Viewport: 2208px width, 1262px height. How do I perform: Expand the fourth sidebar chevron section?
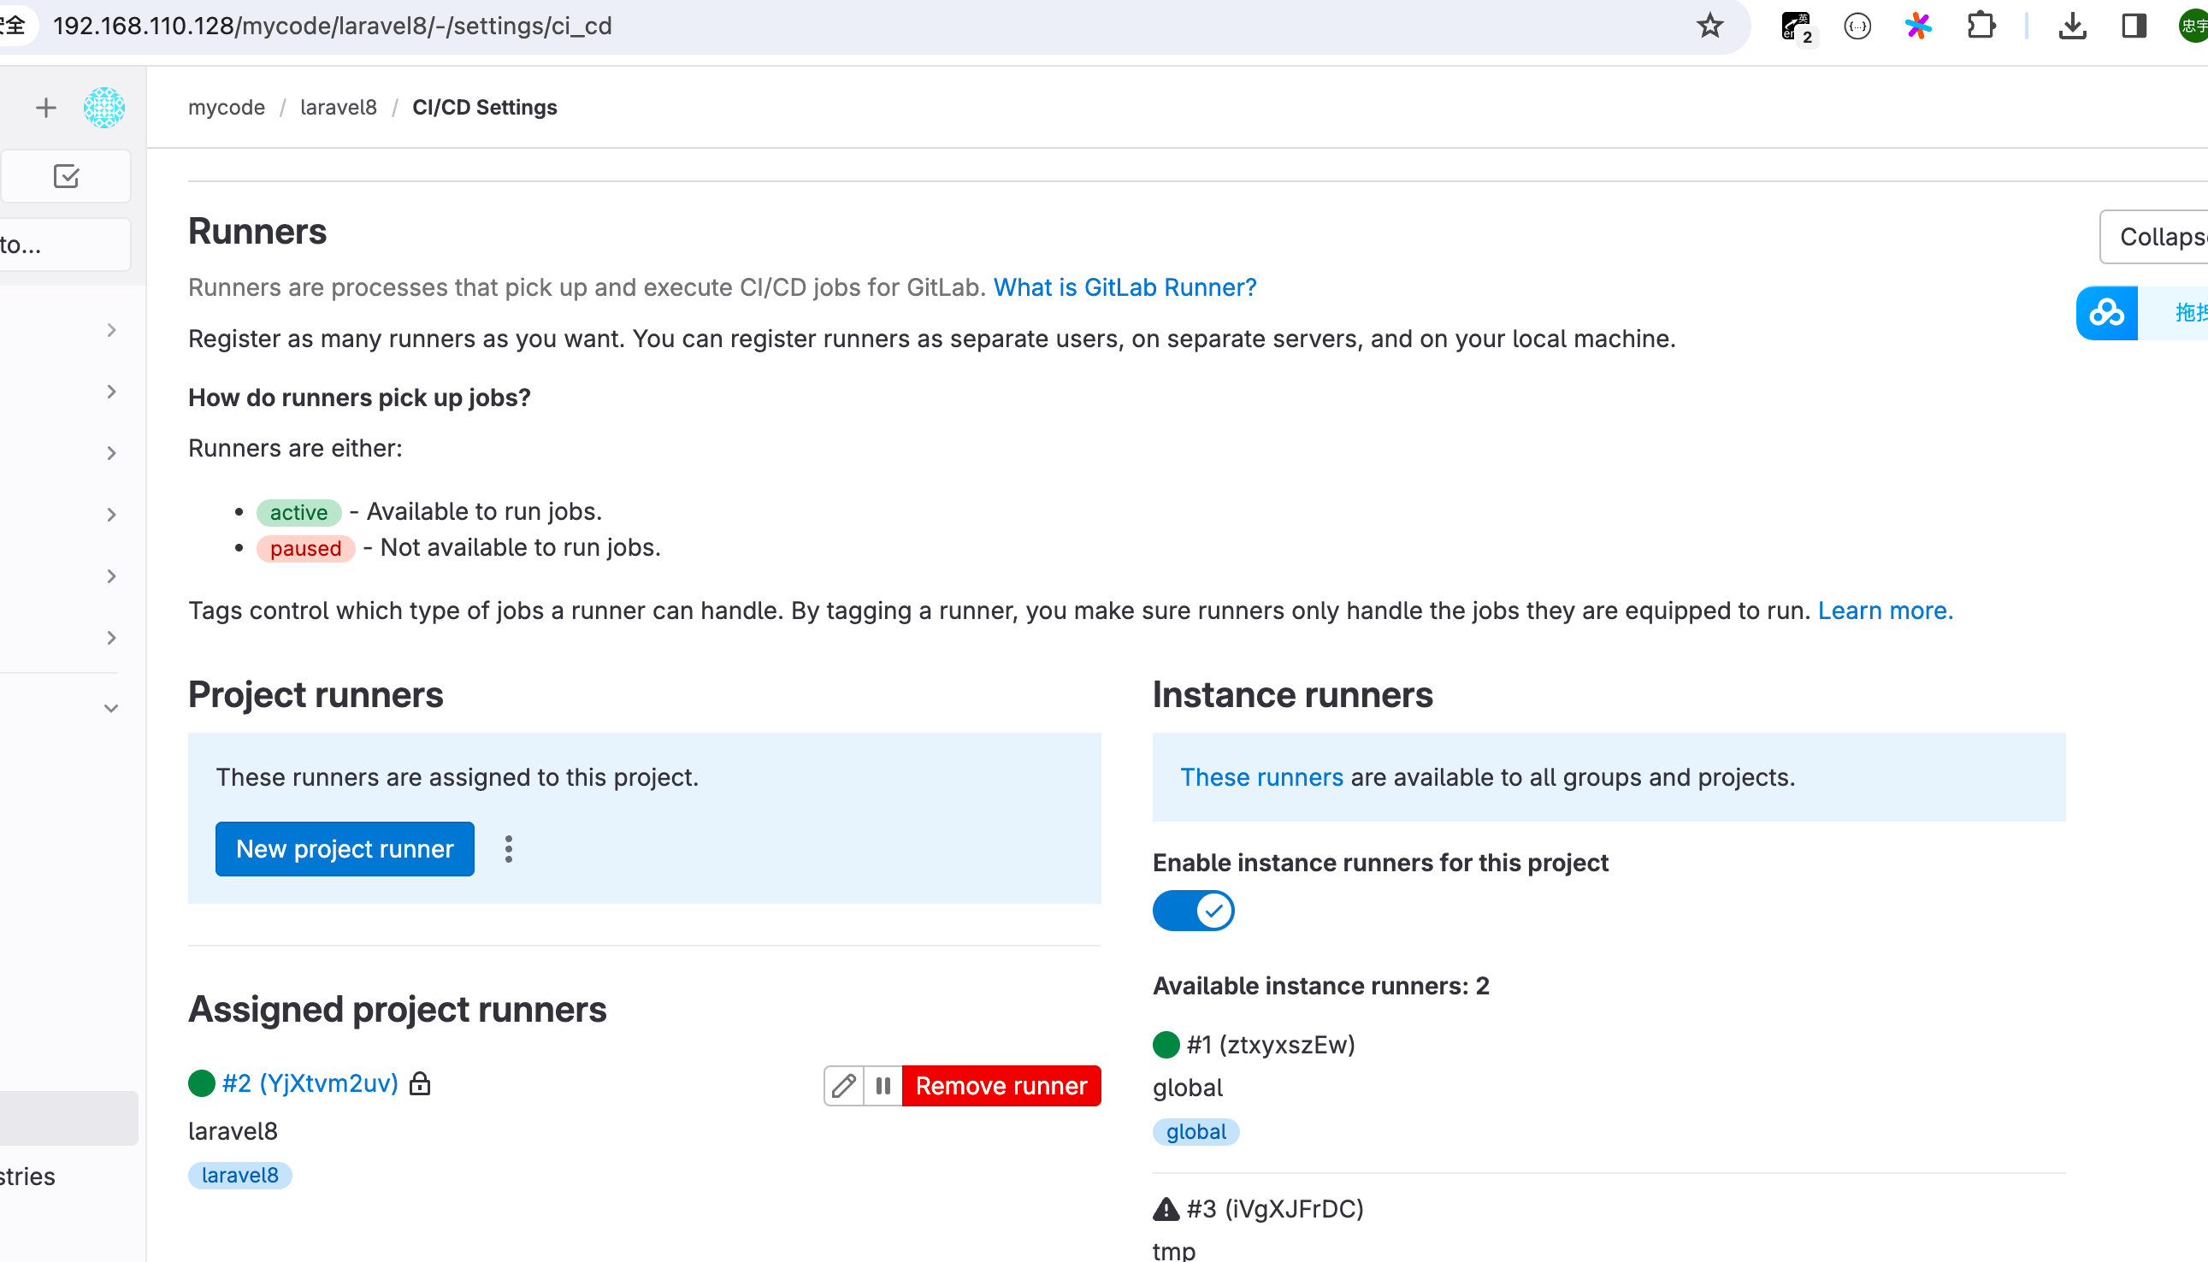(x=111, y=515)
